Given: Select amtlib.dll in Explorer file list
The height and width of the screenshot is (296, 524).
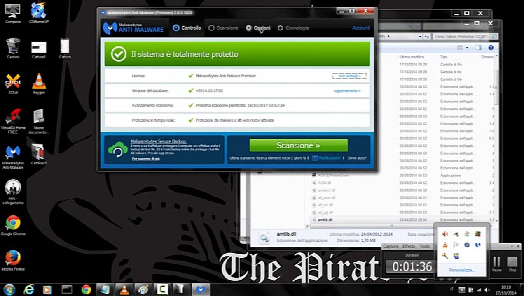Looking at the screenshot, I should point(325,220).
